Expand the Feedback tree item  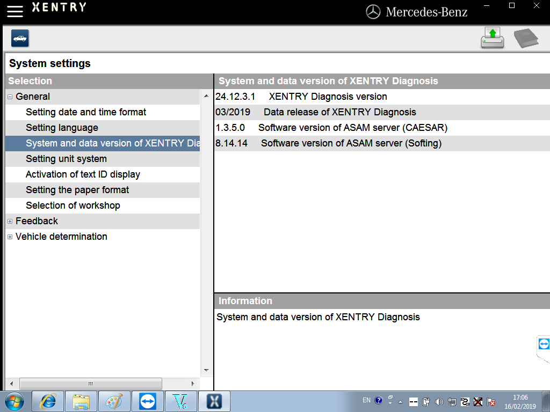9,221
